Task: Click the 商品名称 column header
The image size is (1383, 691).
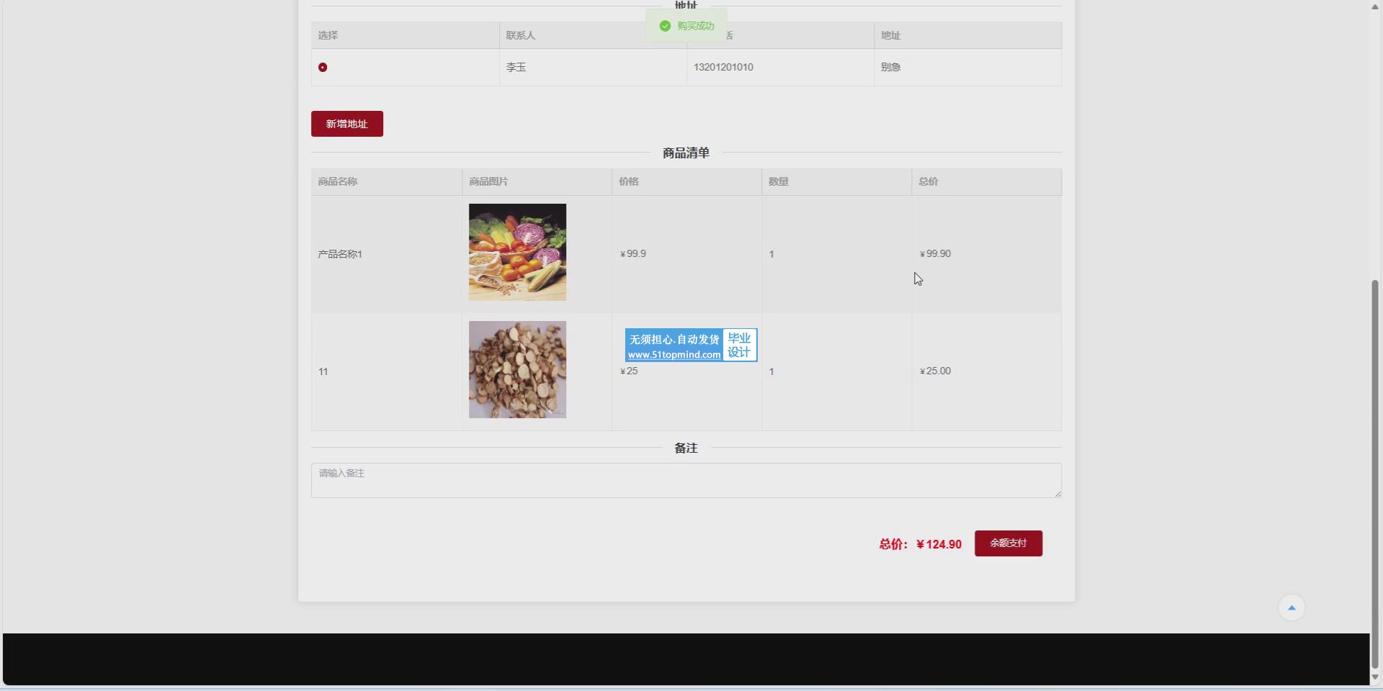Action: pyautogui.click(x=338, y=182)
